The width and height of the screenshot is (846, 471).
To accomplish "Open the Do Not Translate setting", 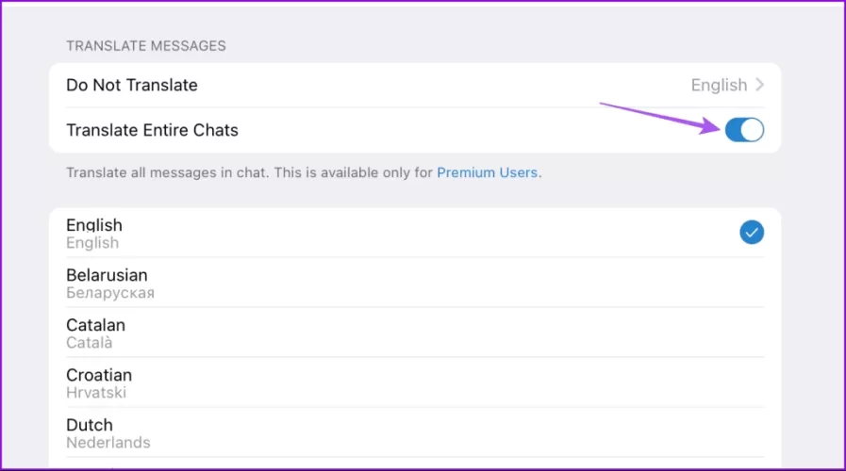I will 132,85.
